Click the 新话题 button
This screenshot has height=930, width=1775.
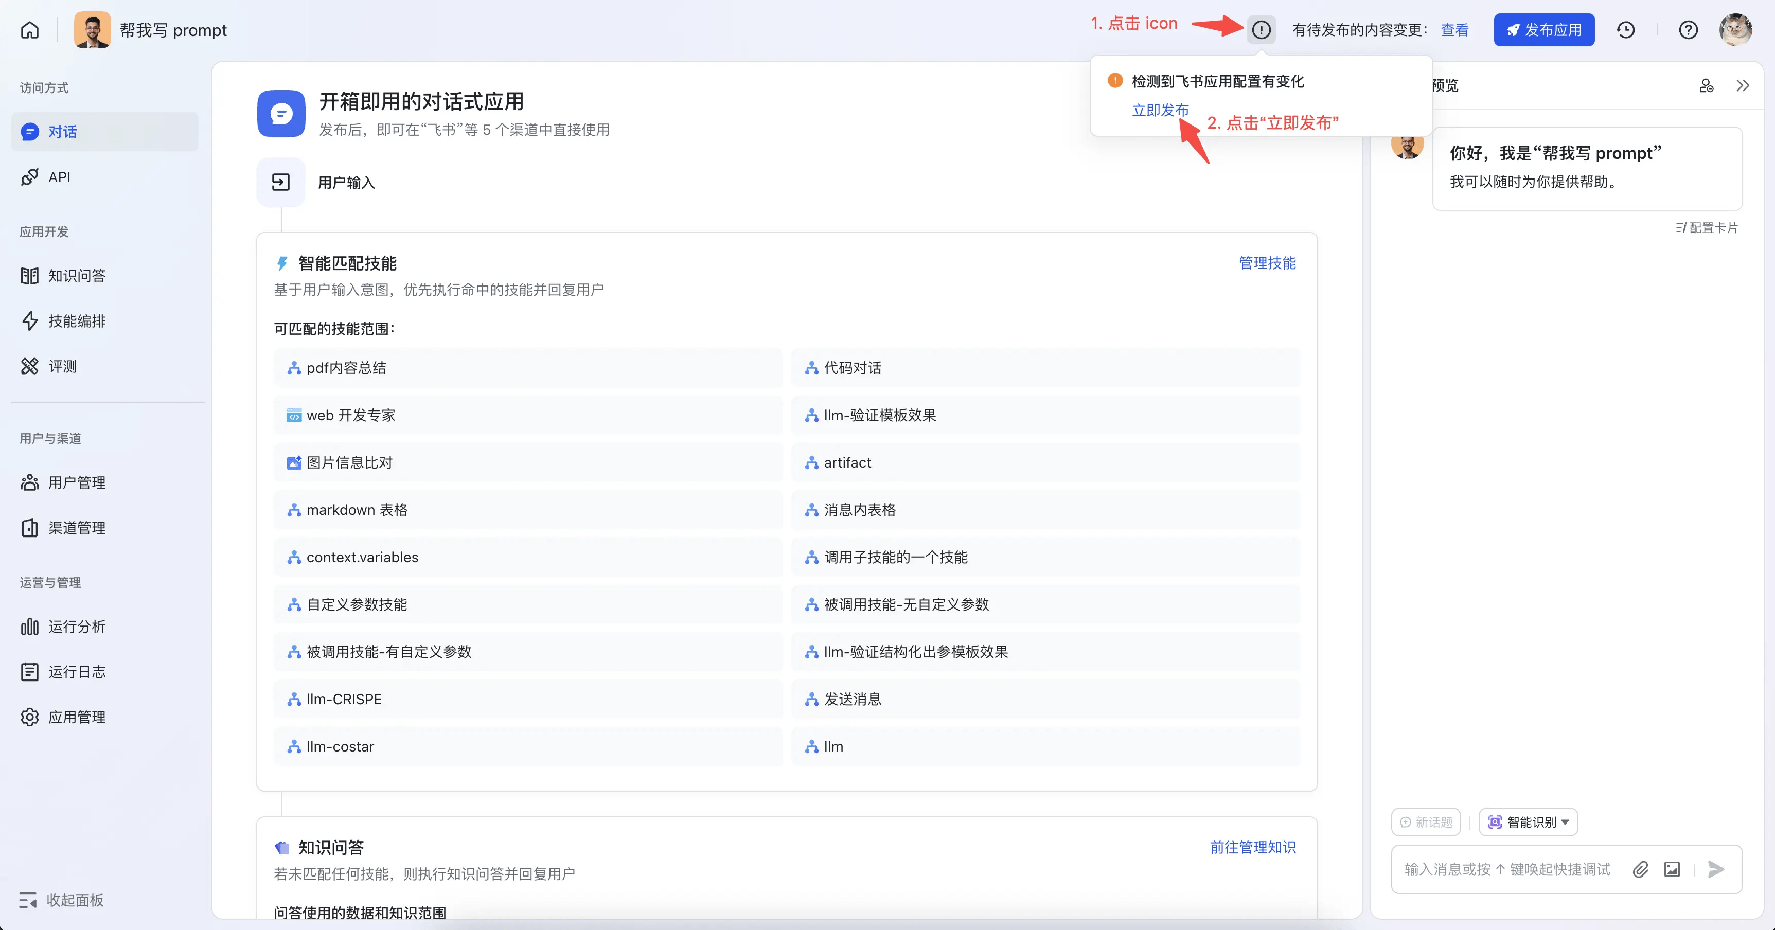[x=1426, y=822]
